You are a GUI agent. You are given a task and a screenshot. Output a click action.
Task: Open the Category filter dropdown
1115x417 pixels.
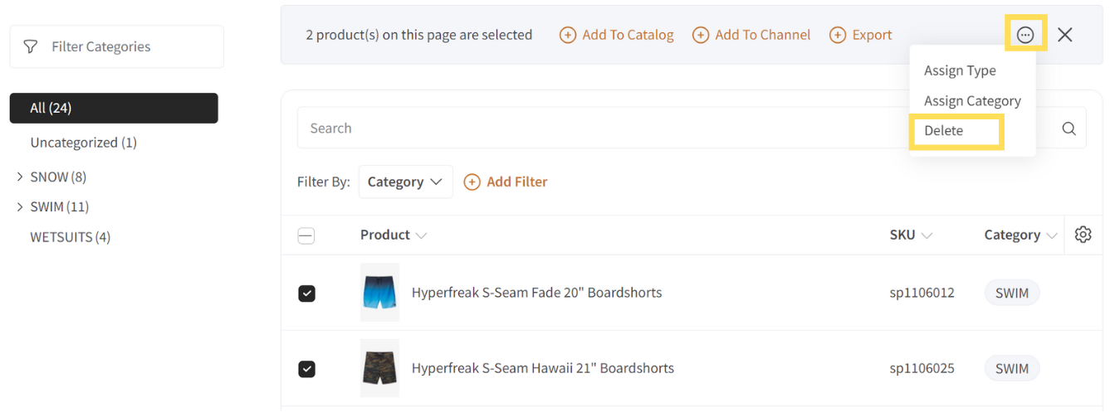pyautogui.click(x=405, y=182)
